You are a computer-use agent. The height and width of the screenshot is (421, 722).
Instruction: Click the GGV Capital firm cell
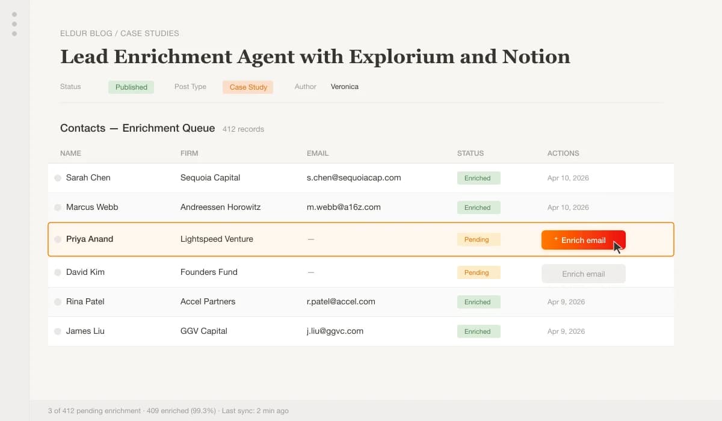(x=204, y=331)
